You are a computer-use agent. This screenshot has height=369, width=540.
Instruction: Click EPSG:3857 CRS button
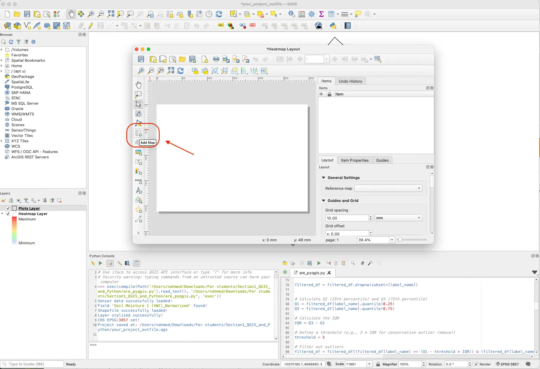coord(507,364)
